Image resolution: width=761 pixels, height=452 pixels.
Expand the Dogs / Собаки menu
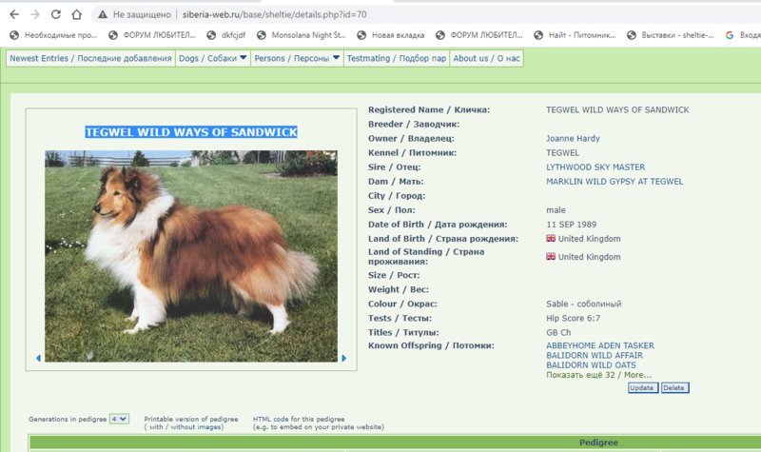click(212, 58)
